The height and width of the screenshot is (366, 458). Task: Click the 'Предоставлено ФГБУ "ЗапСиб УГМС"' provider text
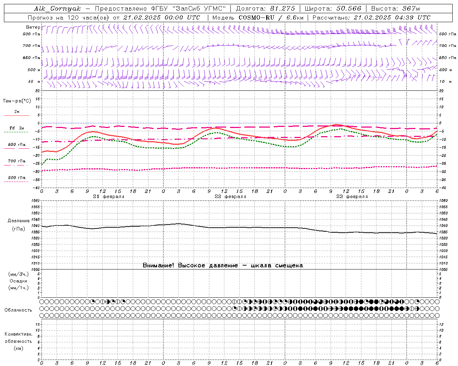coord(160,9)
